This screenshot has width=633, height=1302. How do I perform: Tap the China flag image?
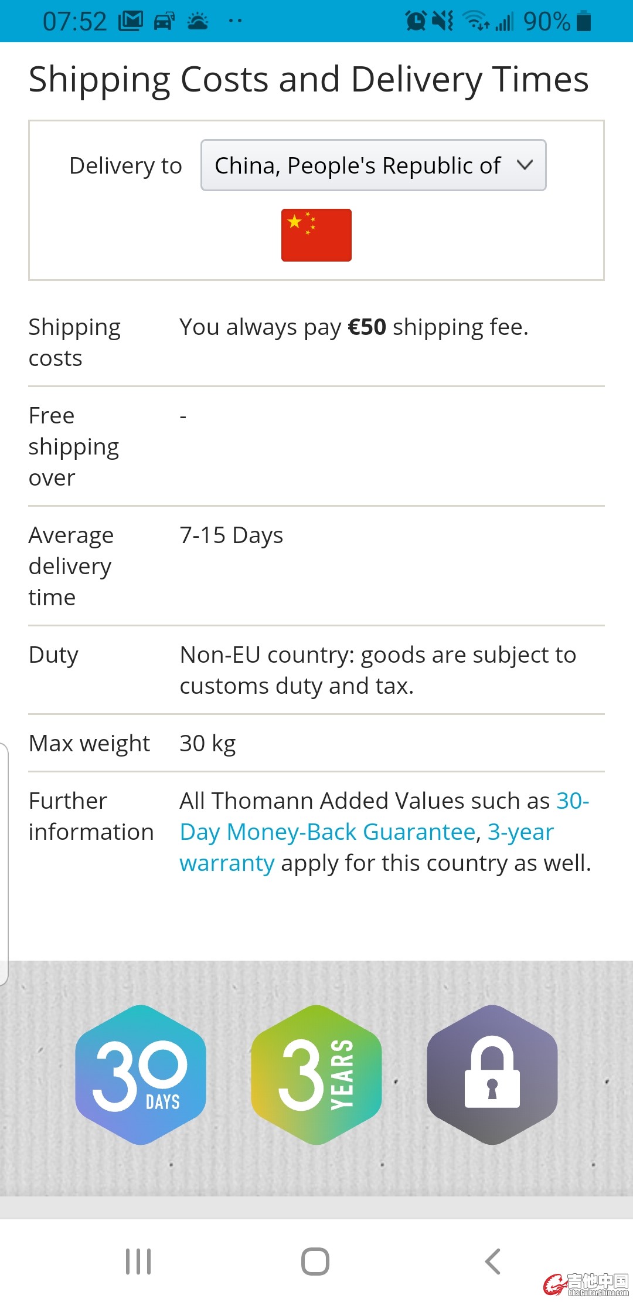tap(316, 235)
